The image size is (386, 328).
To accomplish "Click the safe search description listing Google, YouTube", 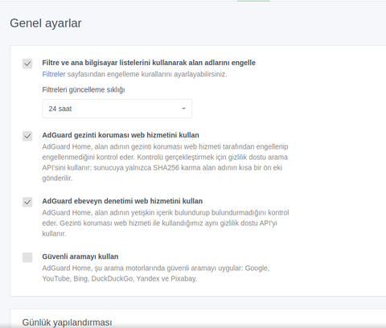I will (x=156, y=273).
